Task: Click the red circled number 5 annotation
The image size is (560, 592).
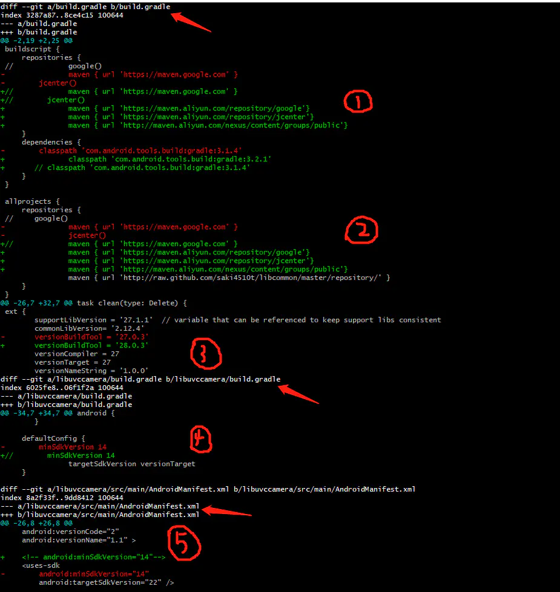Action: (184, 544)
